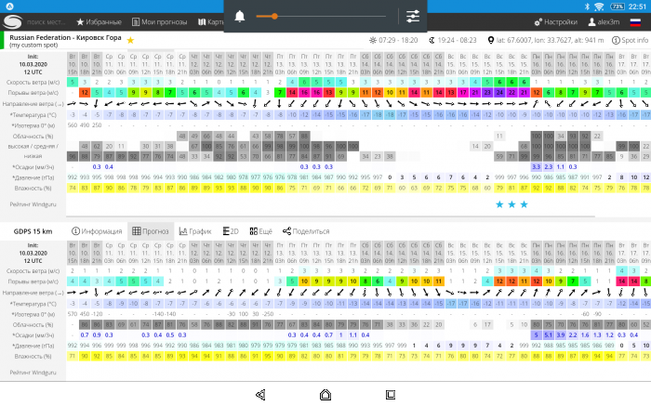
Task: Click Init 10.03.2020 12 UTC in top table
Action: pyautogui.click(x=33, y=64)
